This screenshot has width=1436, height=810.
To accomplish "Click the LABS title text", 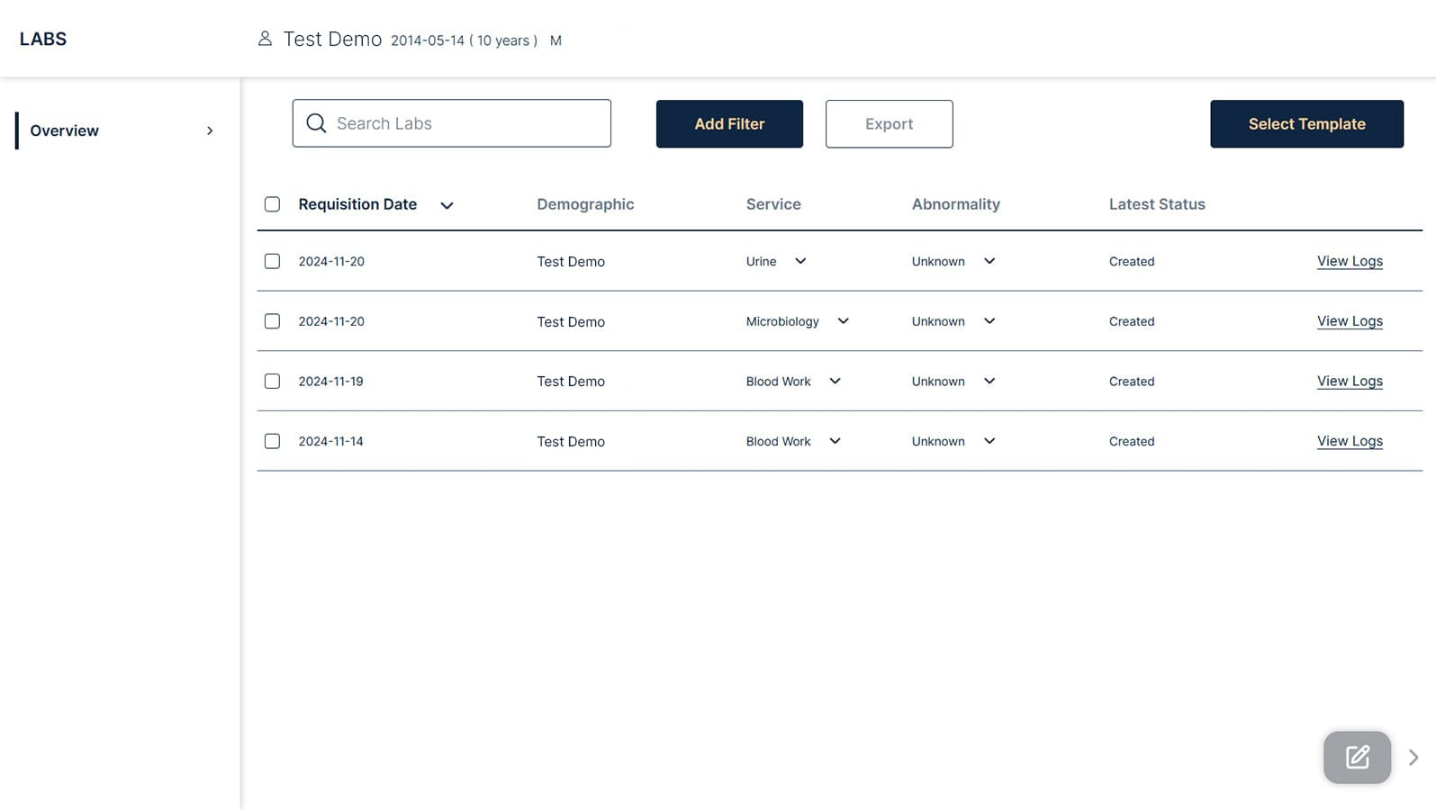I will [x=43, y=39].
